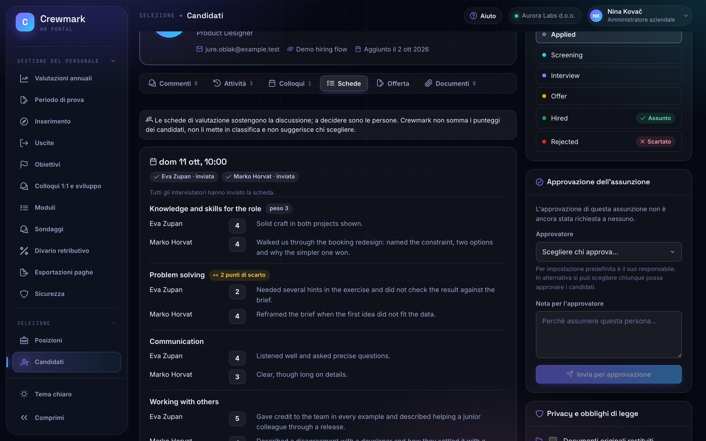Viewport: 706px width, 441px height.
Task: Click the Posizioni briefcase icon
Action: point(24,340)
